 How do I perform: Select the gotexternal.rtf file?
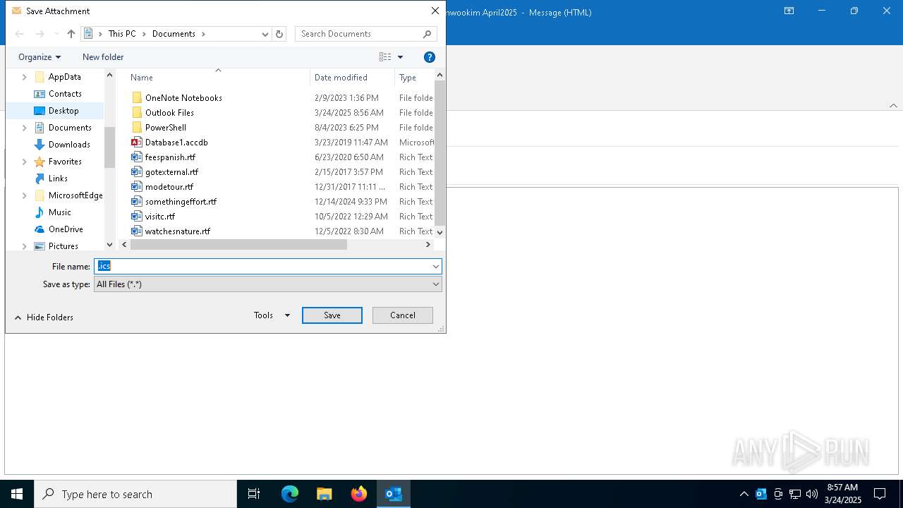[x=171, y=172]
